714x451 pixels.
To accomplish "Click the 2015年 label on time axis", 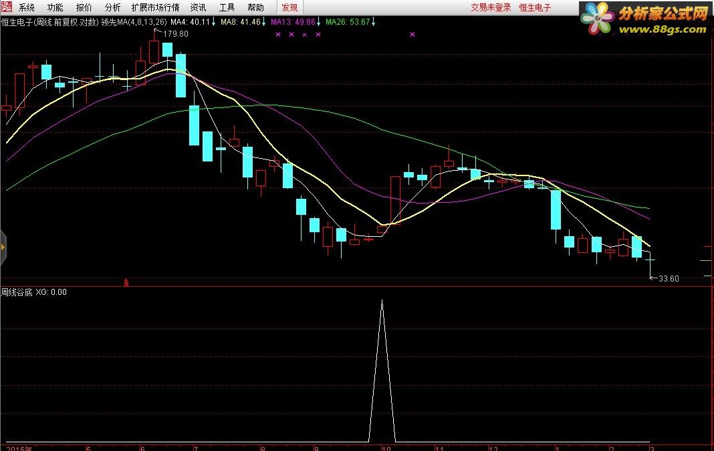I will click(x=19, y=448).
